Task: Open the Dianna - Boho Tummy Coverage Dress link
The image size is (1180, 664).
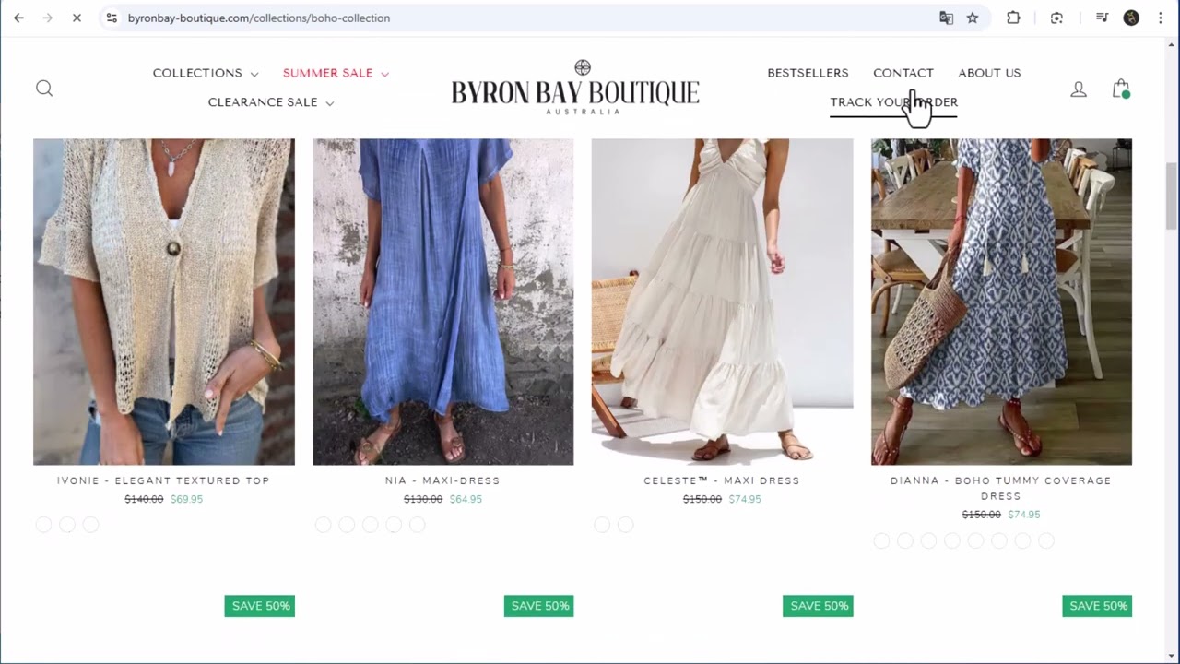Action: (x=1001, y=488)
